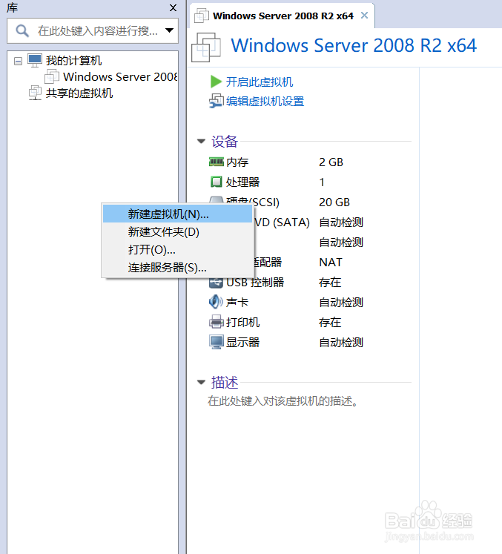502x554 pixels.
Task: Click the green play icon to power on
Action: 216,82
